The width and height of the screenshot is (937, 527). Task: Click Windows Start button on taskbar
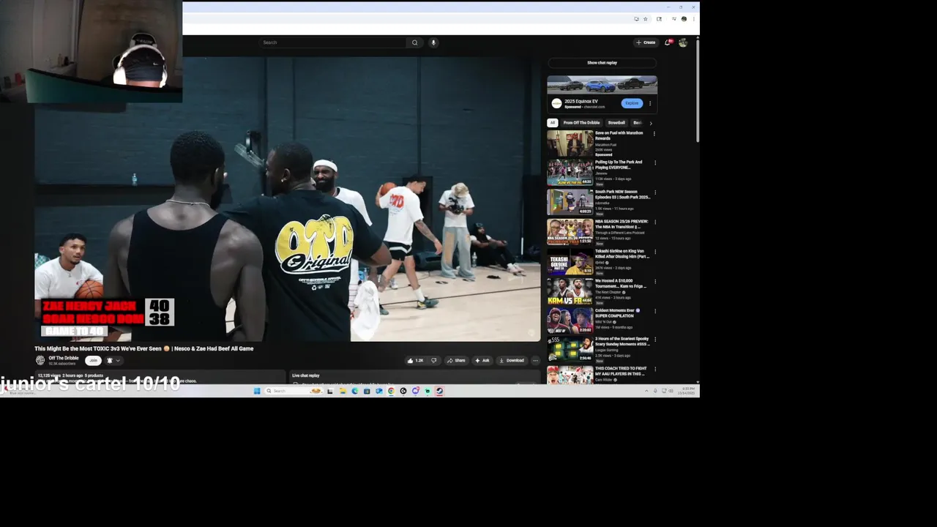click(257, 391)
